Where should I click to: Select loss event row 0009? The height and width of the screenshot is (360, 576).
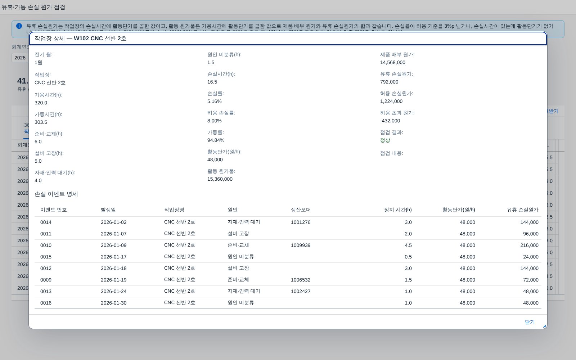point(288,280)
